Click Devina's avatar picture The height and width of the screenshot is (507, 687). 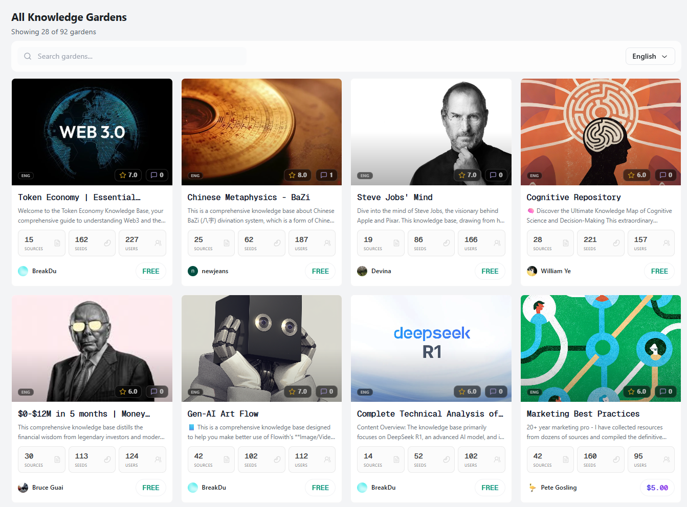click(362, 271)
